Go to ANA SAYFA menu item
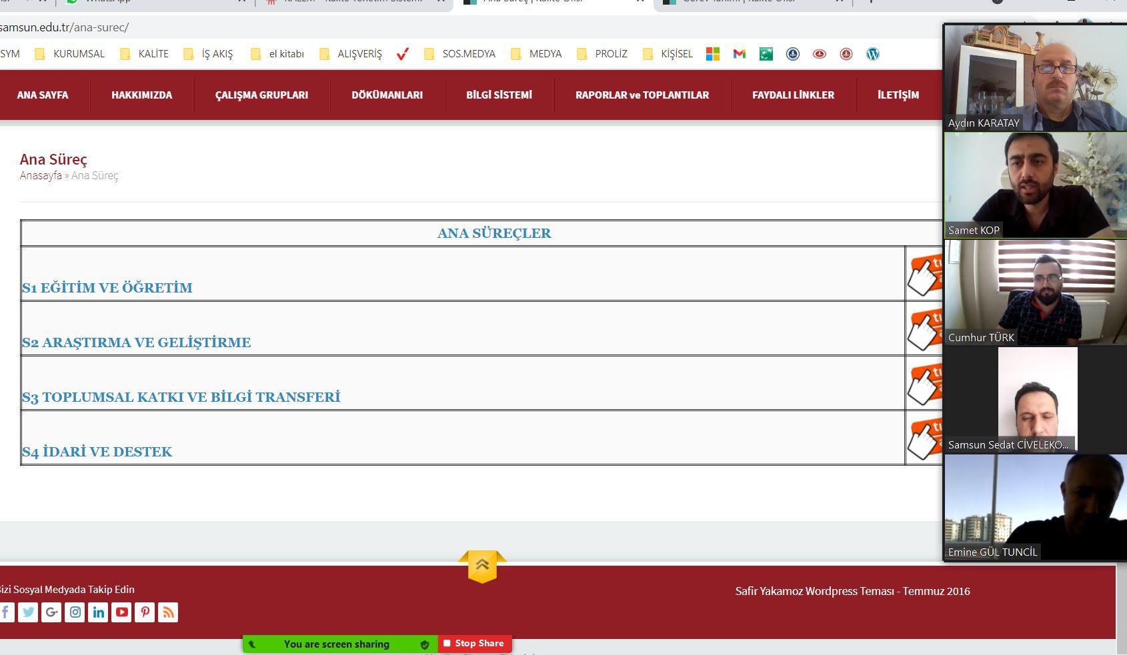Viewport: 1127px width, 655px height. (43, 95)
